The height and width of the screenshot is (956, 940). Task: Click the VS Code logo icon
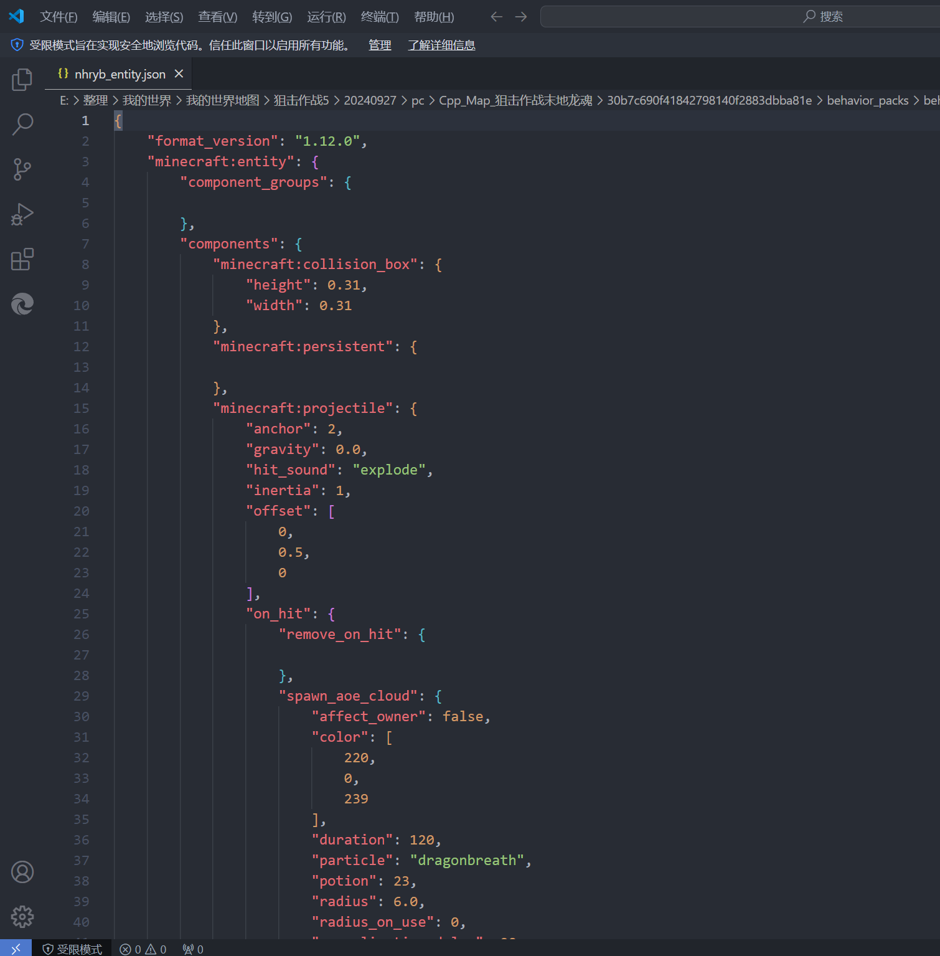(17, 16)
